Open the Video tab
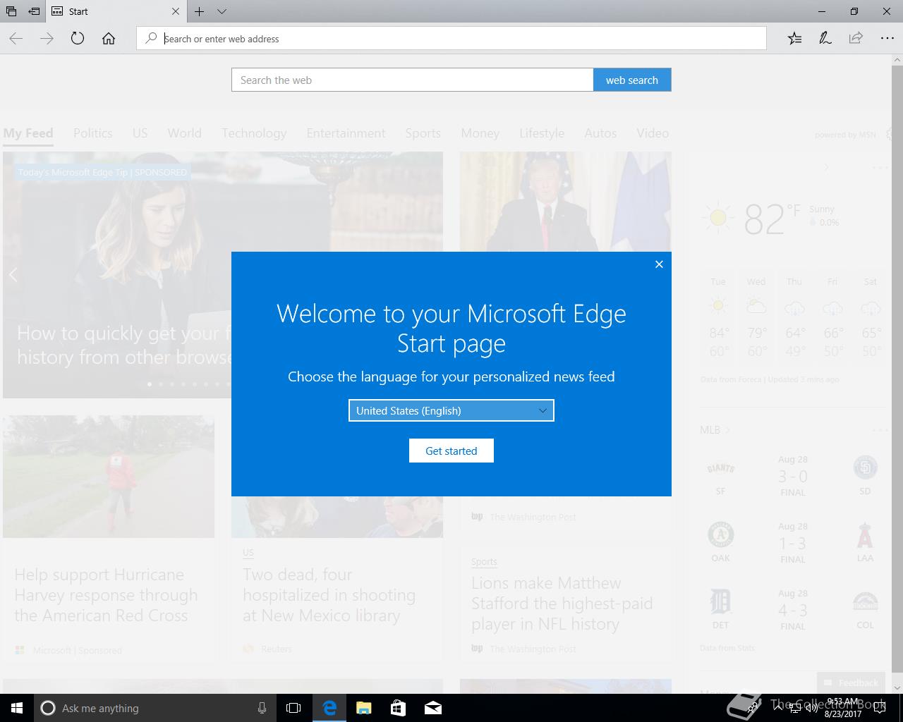This screenshot has height=722, width=903. (x=653, y=133)
